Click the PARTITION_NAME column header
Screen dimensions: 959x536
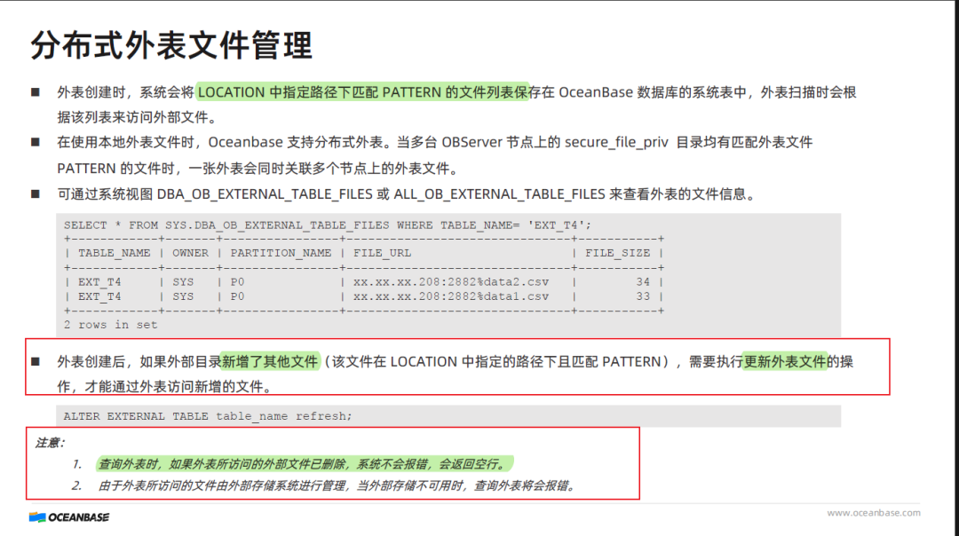point(281,253)
